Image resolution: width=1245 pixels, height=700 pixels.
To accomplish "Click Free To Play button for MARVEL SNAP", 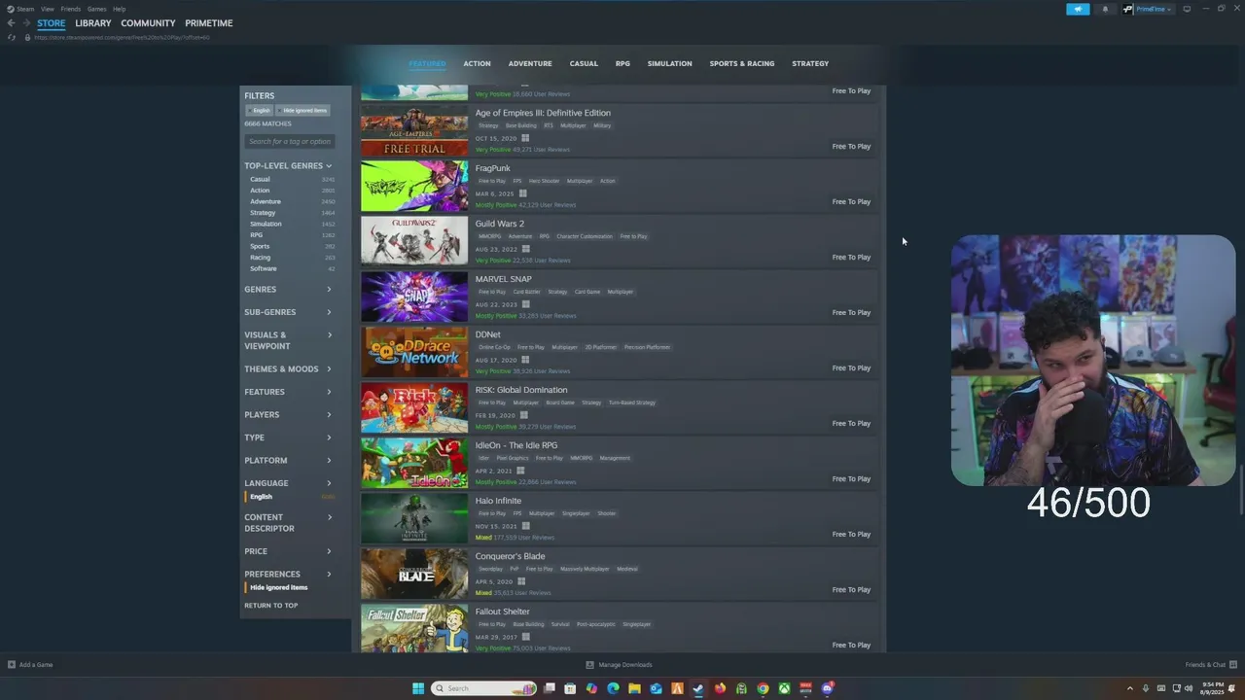I will pyautogui.click(x=851, y=313).
